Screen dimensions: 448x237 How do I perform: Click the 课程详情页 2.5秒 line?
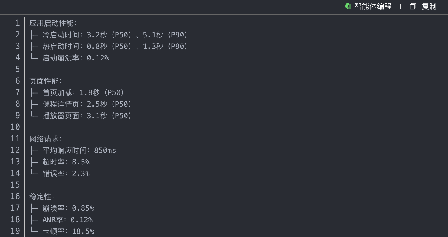(x=87, y=104)
